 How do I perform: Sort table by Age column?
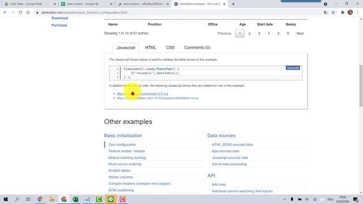pos(242,24)
